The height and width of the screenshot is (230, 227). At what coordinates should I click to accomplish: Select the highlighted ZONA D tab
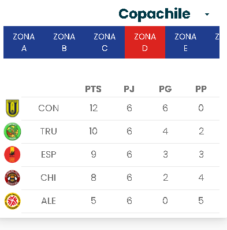[145, 42]
